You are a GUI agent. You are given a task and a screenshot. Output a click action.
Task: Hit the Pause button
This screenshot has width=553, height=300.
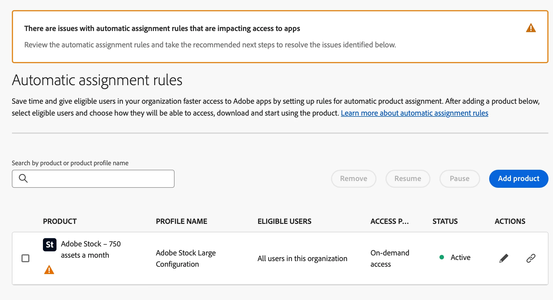(x=460, y=178)
